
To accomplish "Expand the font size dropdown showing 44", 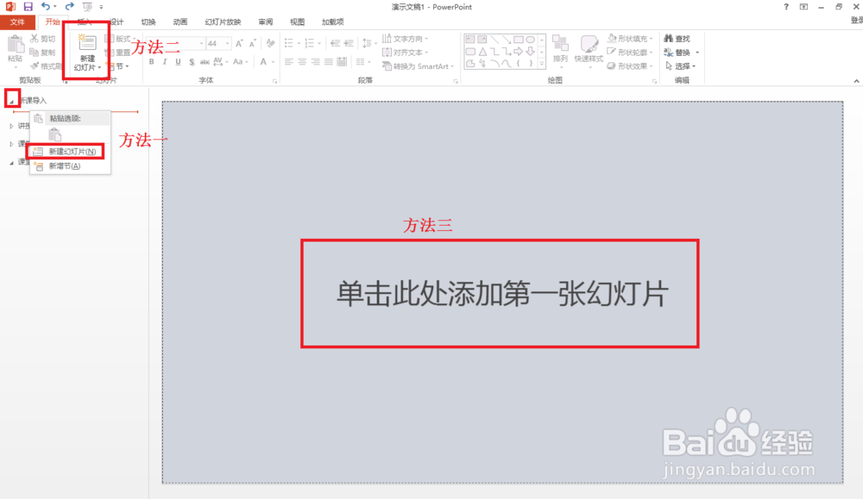I will (227, 43).
